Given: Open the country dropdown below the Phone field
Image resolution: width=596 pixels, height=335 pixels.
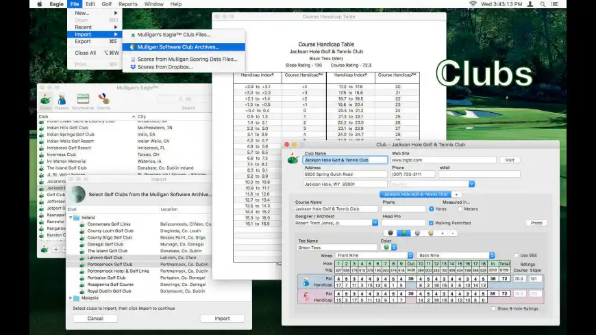Looking at the screenshot, I should [x=471, y=184].
